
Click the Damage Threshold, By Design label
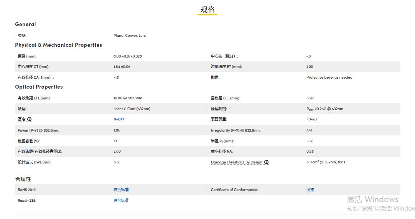237,162
